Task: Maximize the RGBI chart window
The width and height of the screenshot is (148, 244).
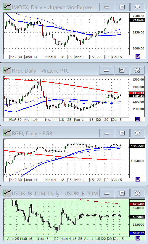Action: tap(122, 133)
